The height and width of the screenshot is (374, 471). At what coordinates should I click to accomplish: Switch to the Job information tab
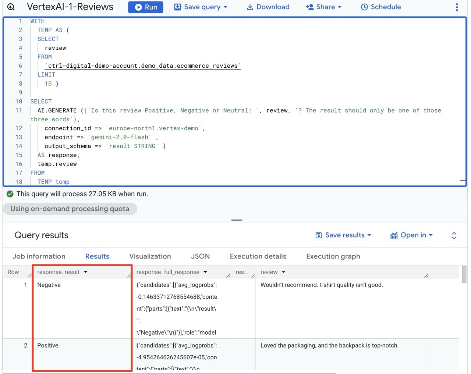point(39,256)
